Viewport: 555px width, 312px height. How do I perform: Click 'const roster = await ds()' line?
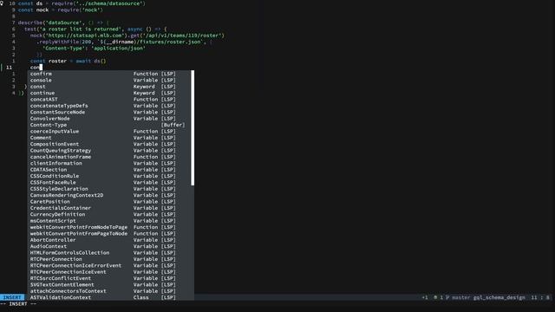click(68, 61)
